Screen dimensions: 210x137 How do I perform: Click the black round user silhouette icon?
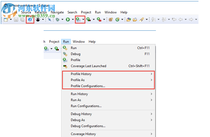38,20
